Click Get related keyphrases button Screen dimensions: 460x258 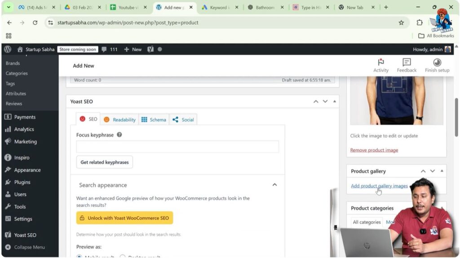(x=104, y=162)
